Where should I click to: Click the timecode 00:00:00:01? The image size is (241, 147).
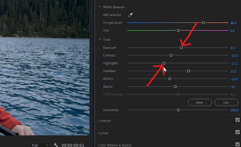click(73, 145)
